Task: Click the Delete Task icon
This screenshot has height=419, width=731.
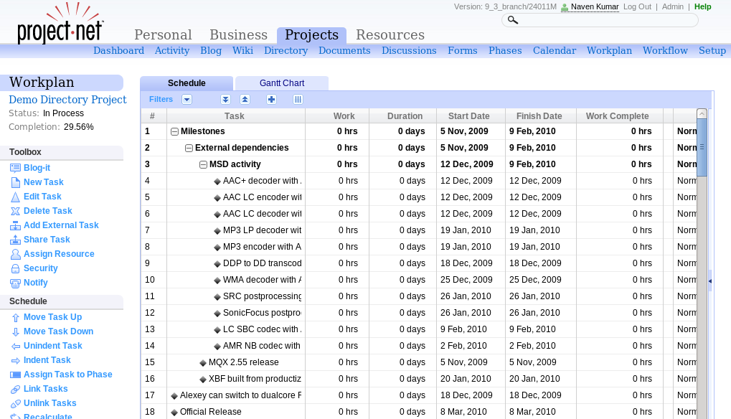Action: click(15, 211)
